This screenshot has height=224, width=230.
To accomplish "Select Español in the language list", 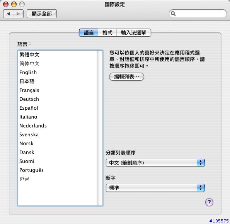I will coord(57,108).
